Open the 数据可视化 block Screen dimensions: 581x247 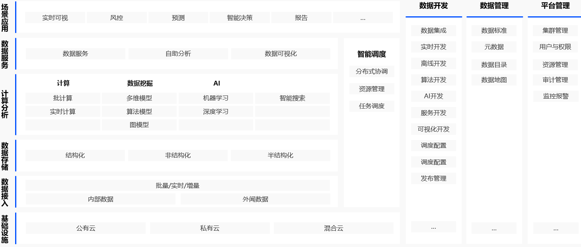pyautogui.click(x=281, y=54)
